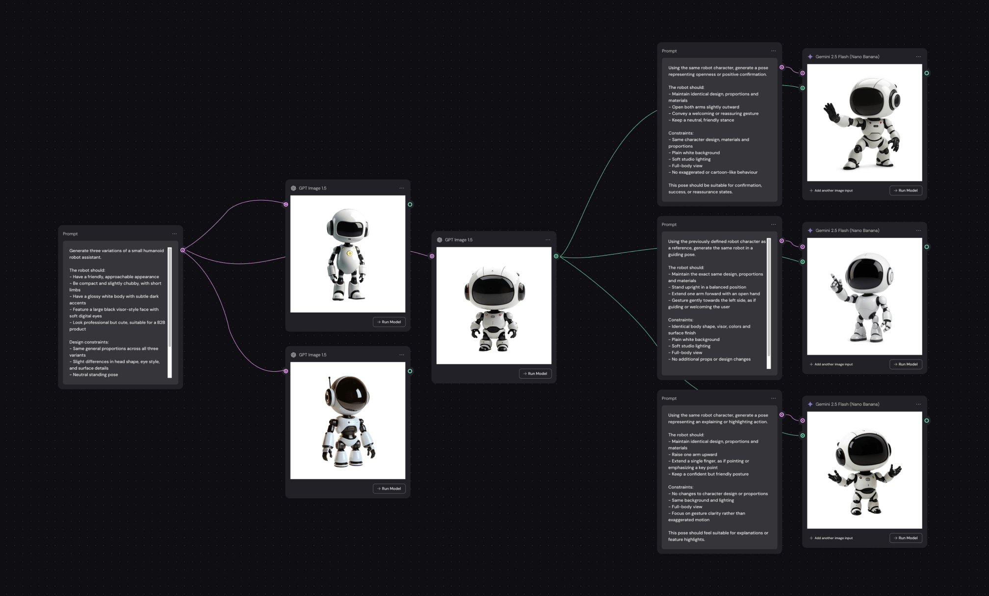The height and width of the screenshot is (596, 989).
Task: Click the arrow icon inside the middle Run Model button
Action: click(x=896, y=364)
